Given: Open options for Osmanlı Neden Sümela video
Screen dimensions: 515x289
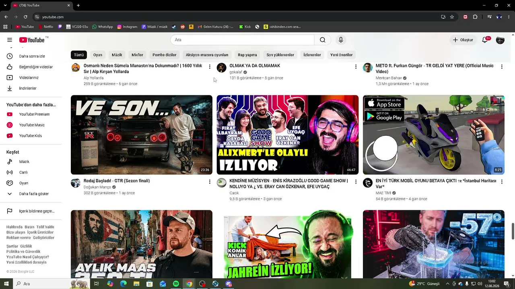Looking at the screenshot, I should (x=210, y=67).
